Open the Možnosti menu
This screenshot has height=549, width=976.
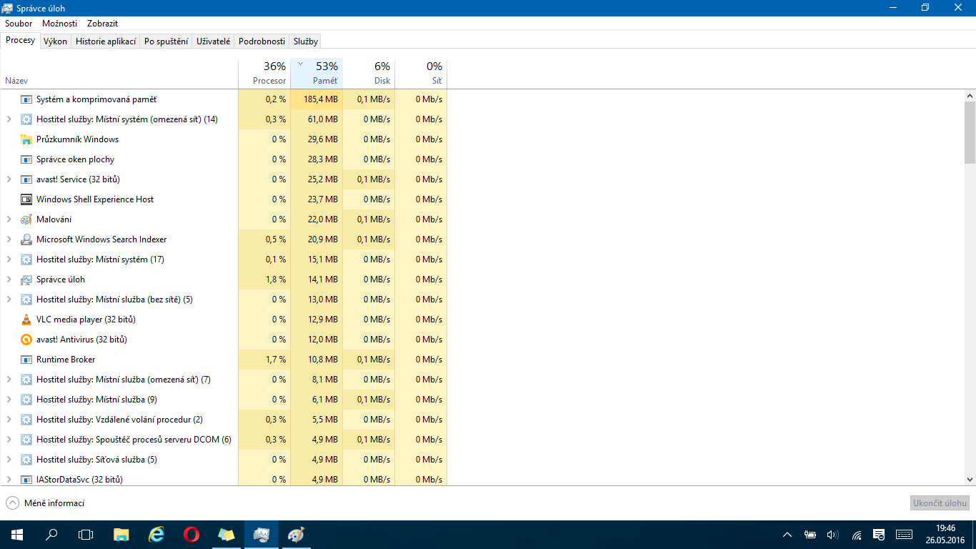tap(60, 24)
